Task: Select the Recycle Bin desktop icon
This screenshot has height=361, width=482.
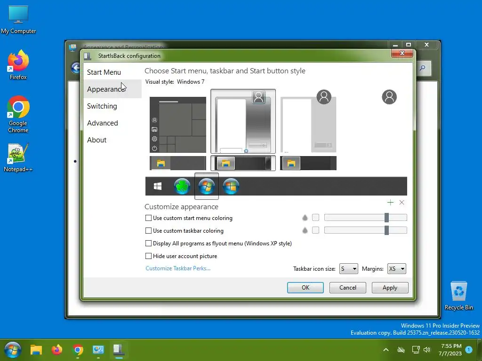Action: pos(458,296)
